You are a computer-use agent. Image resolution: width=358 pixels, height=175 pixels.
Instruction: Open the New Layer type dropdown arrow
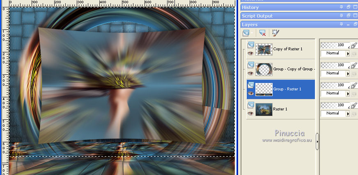(252, 33)
